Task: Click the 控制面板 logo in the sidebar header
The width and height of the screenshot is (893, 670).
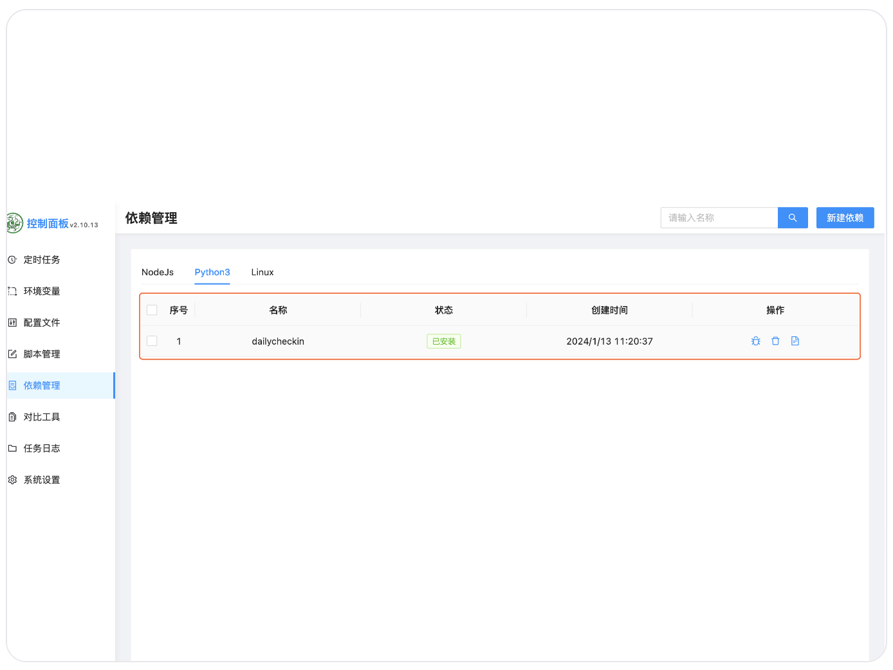Action: tap(46, 224)
